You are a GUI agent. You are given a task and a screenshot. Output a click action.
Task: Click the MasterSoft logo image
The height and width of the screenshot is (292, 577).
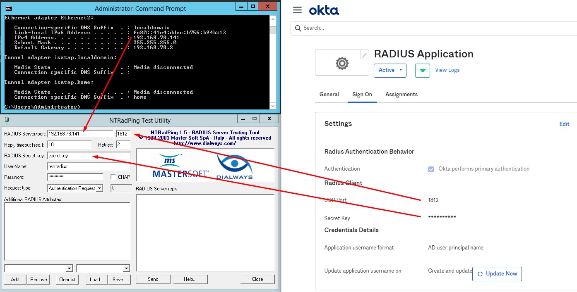(180, 166)
